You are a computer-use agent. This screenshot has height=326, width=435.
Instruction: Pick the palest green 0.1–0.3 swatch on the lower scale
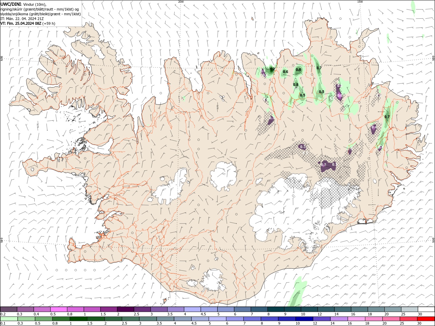click(x=9, y=319)
